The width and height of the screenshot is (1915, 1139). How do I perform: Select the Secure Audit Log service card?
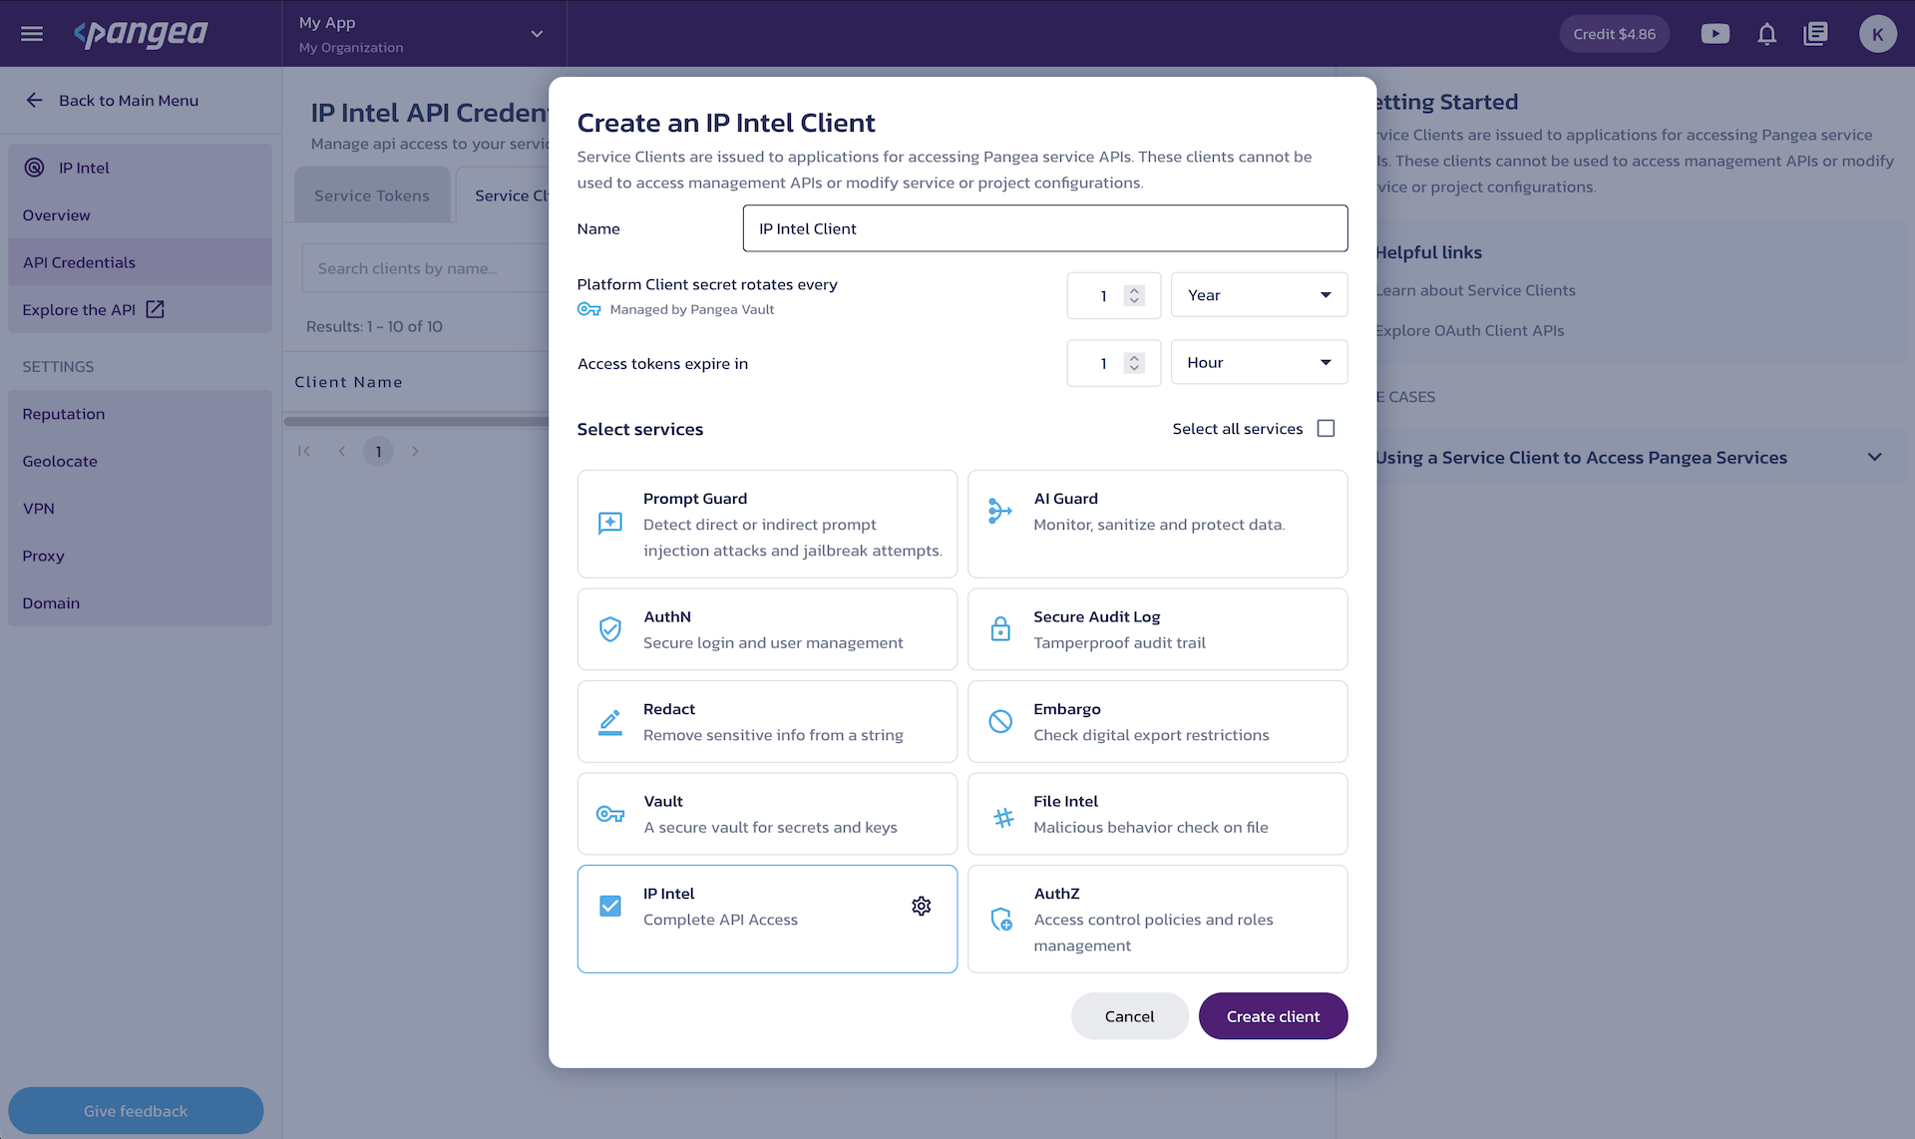tap(1157, 629)
